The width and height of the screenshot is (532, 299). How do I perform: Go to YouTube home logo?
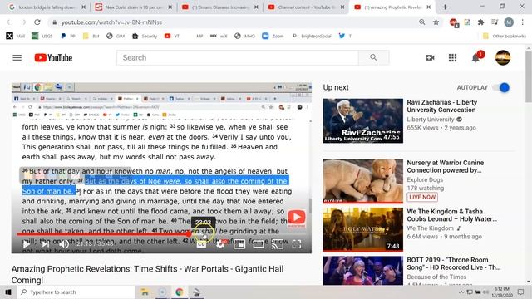(53, 57)
